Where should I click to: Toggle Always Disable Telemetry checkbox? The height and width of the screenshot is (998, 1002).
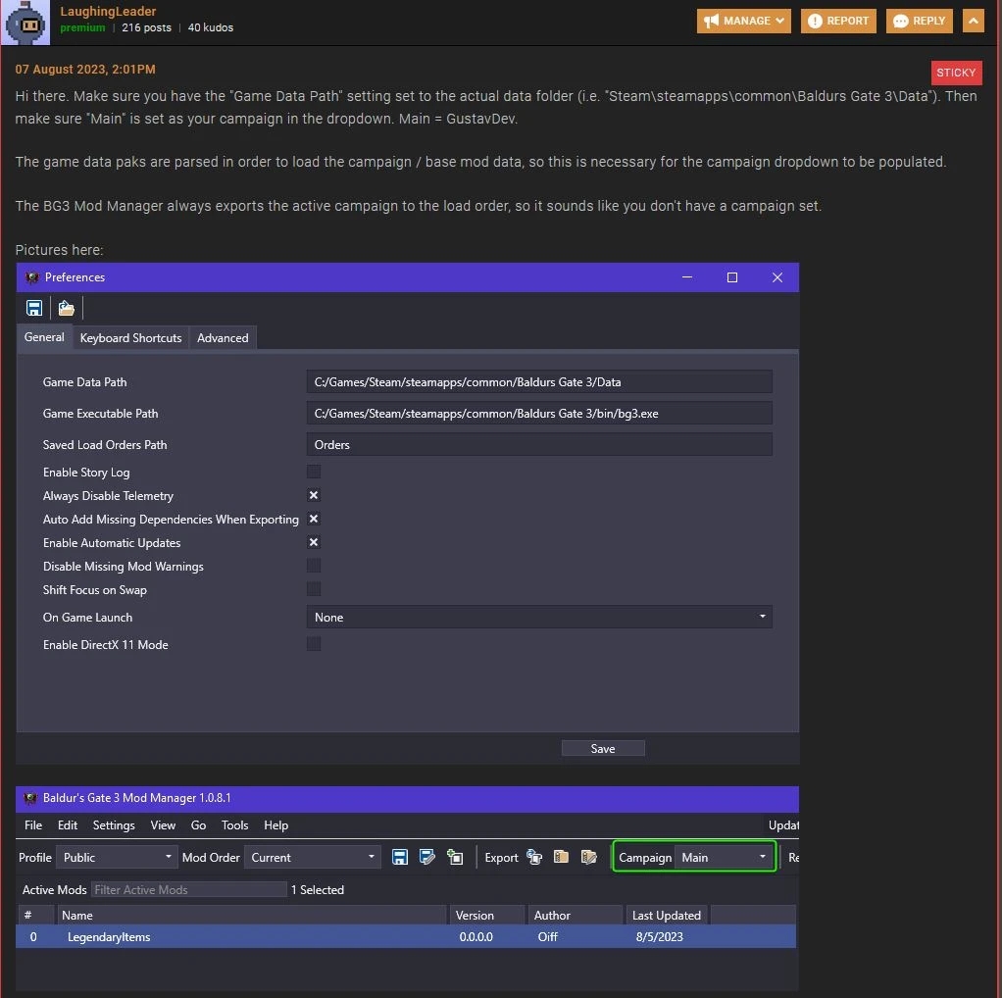click(x=314, y=495)
